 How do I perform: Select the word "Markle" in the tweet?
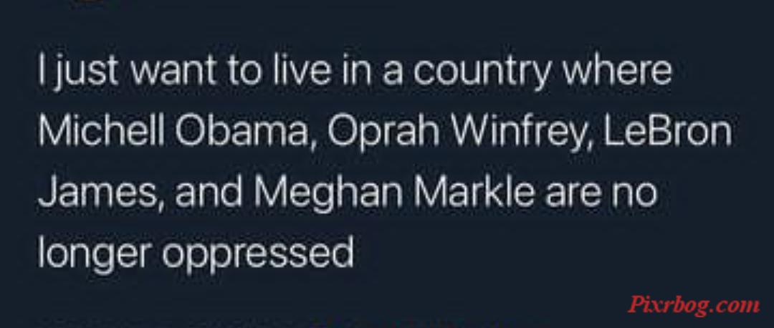[x=474, y=193]
